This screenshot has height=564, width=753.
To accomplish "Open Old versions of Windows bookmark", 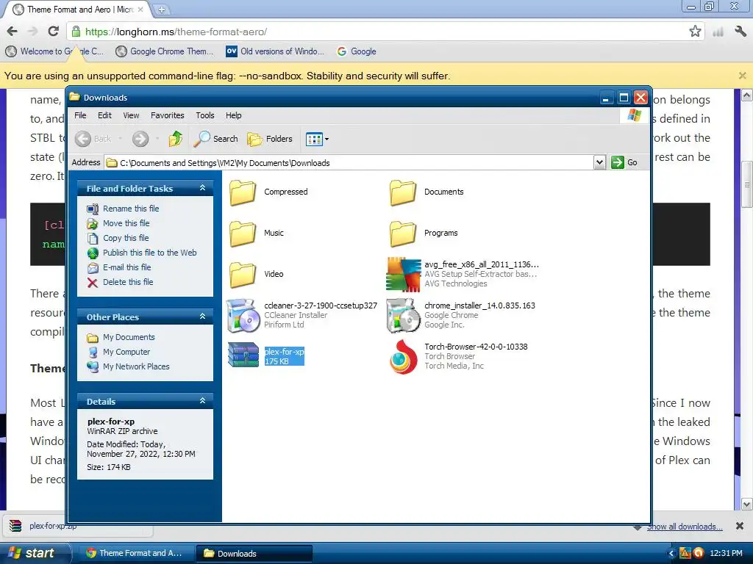I will 276,51.
